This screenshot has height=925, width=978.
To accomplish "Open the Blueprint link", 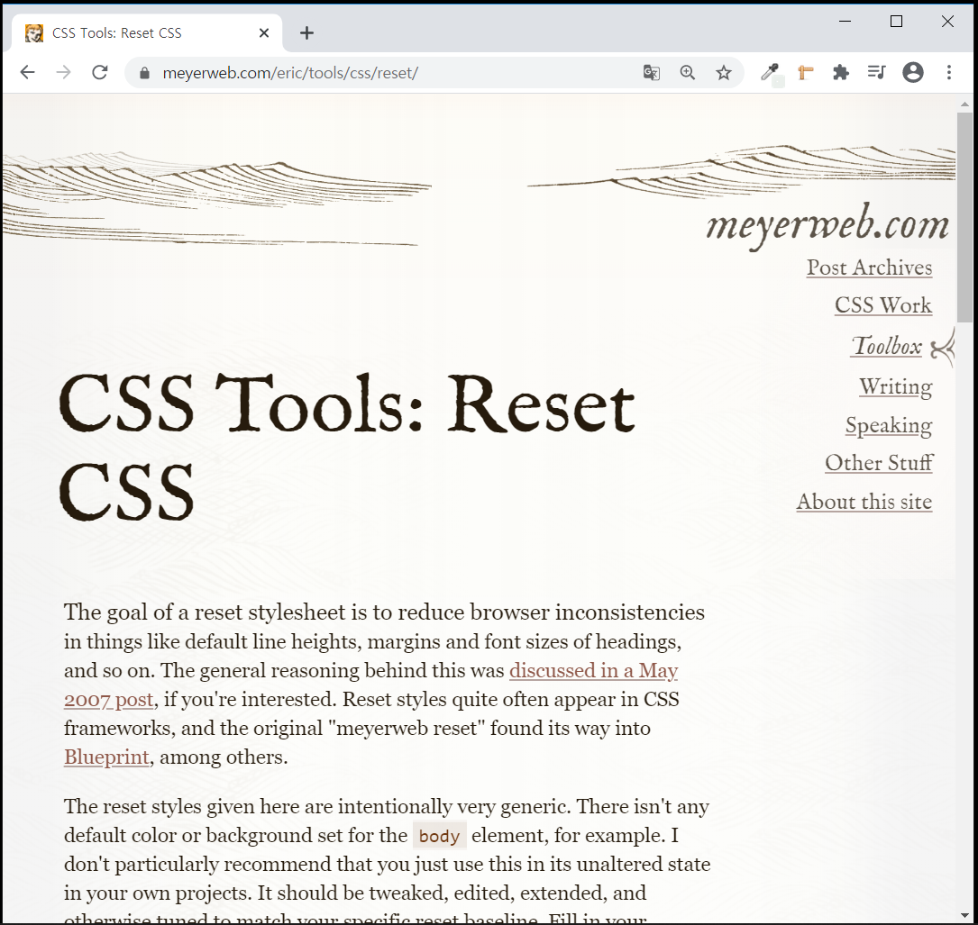I will (106, 757).
